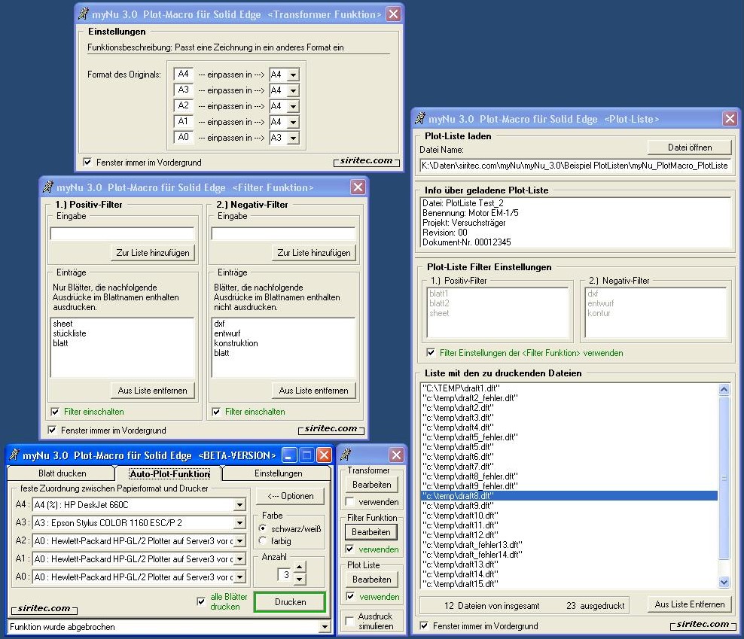The height and width of the screenshot is (639, 744).
Task: Click siritec.com link in Transformer window
Action: click(366, 160)
